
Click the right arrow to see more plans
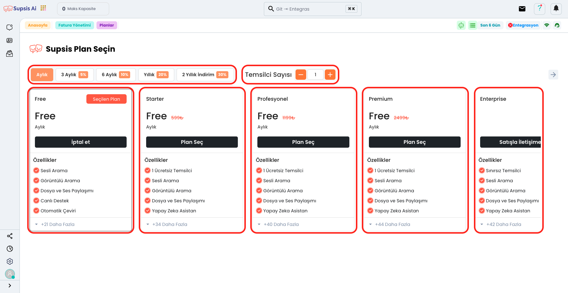point(553,74)
